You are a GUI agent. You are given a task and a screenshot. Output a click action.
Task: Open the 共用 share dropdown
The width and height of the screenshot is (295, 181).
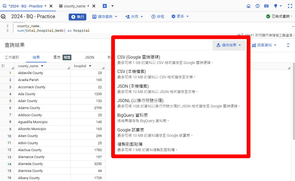click(134, 17)
